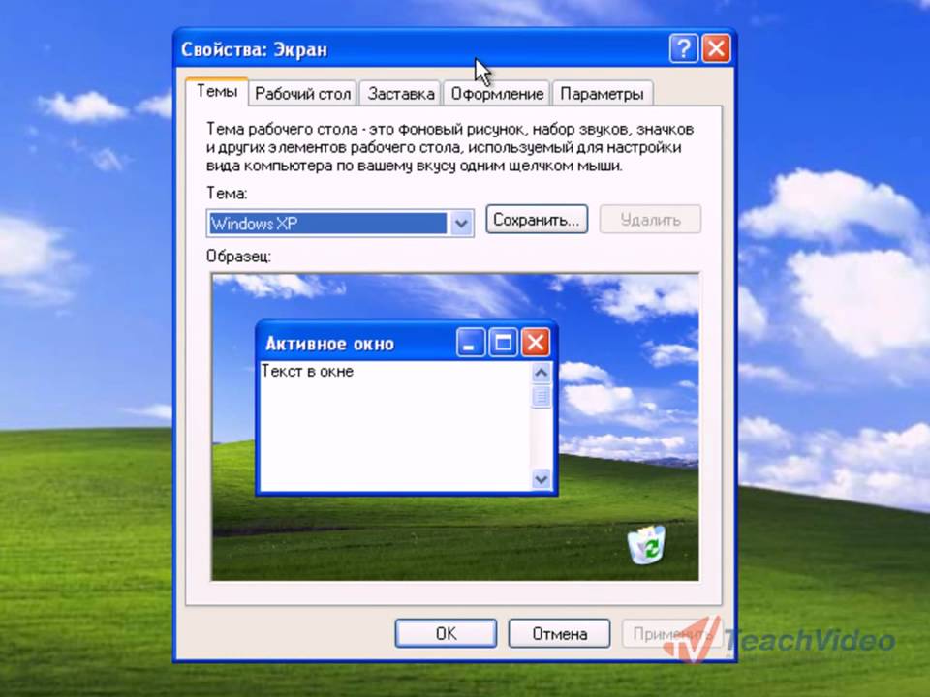Click the 'Образец:' label
This screenshot has width=930, height=697.
click(x=238, y=257)
